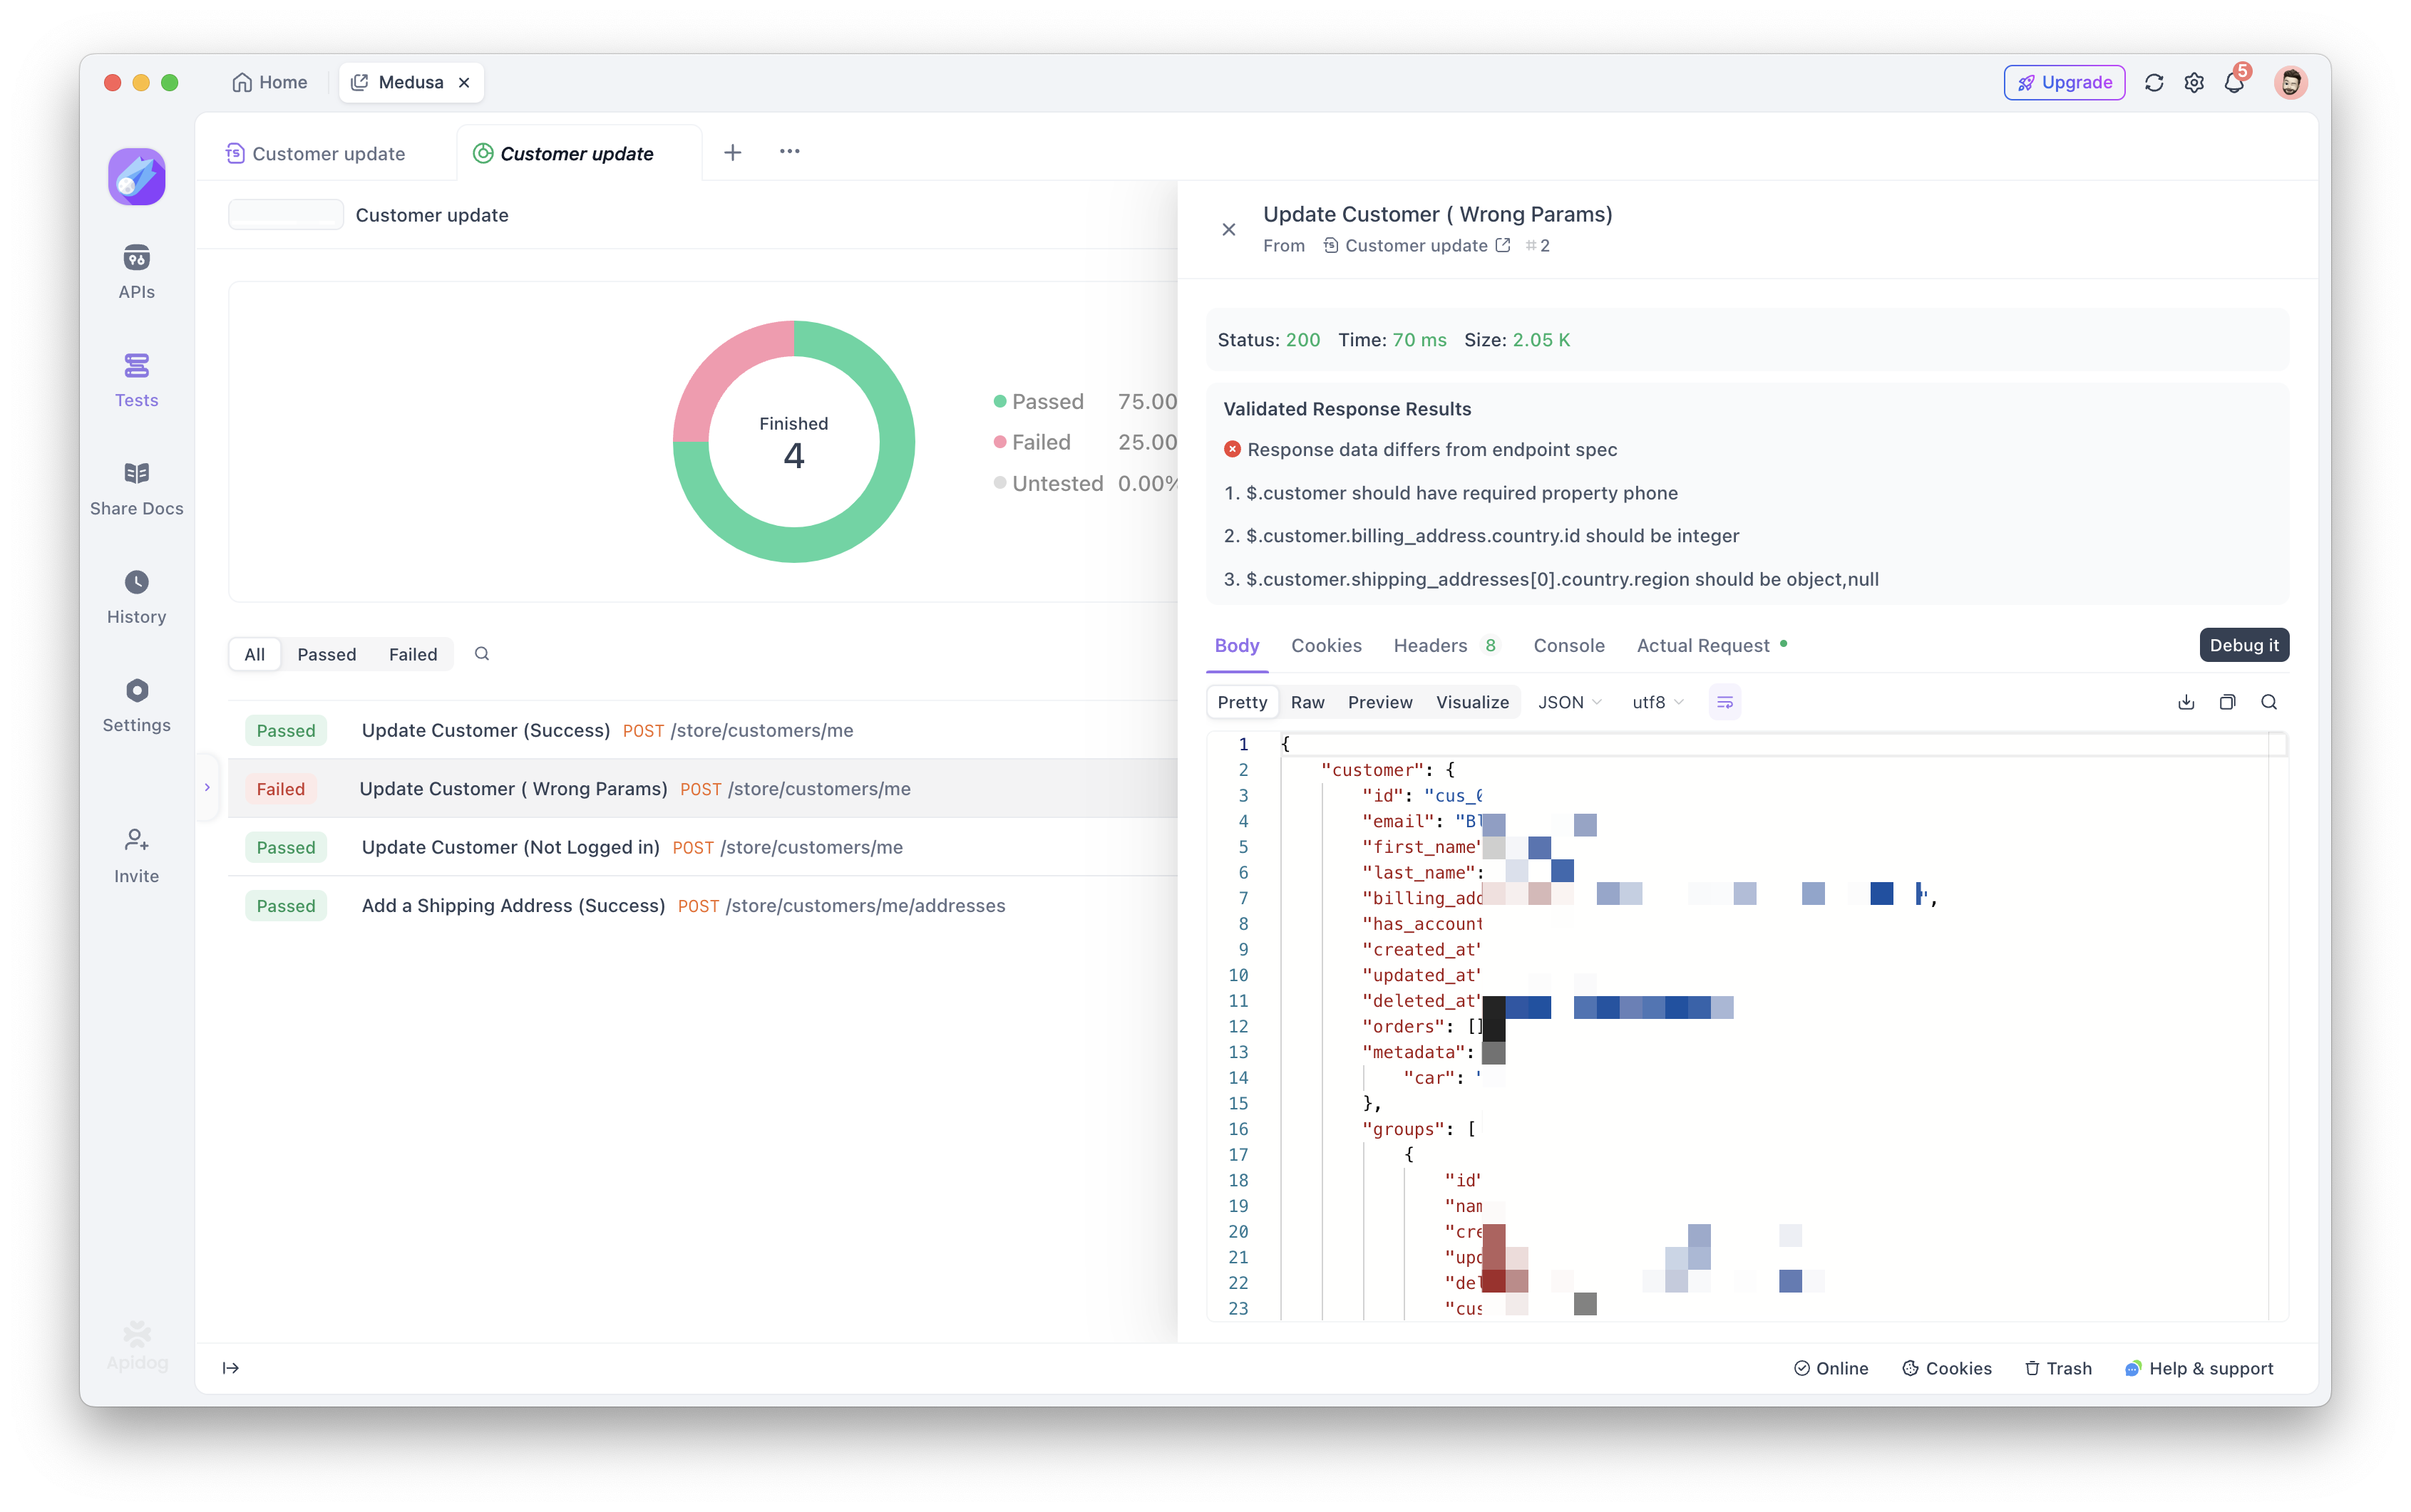The width and height of the screenshot is (2411, 1512).
Task: Open the JSON format dropdown
Action: (1570, 702)
